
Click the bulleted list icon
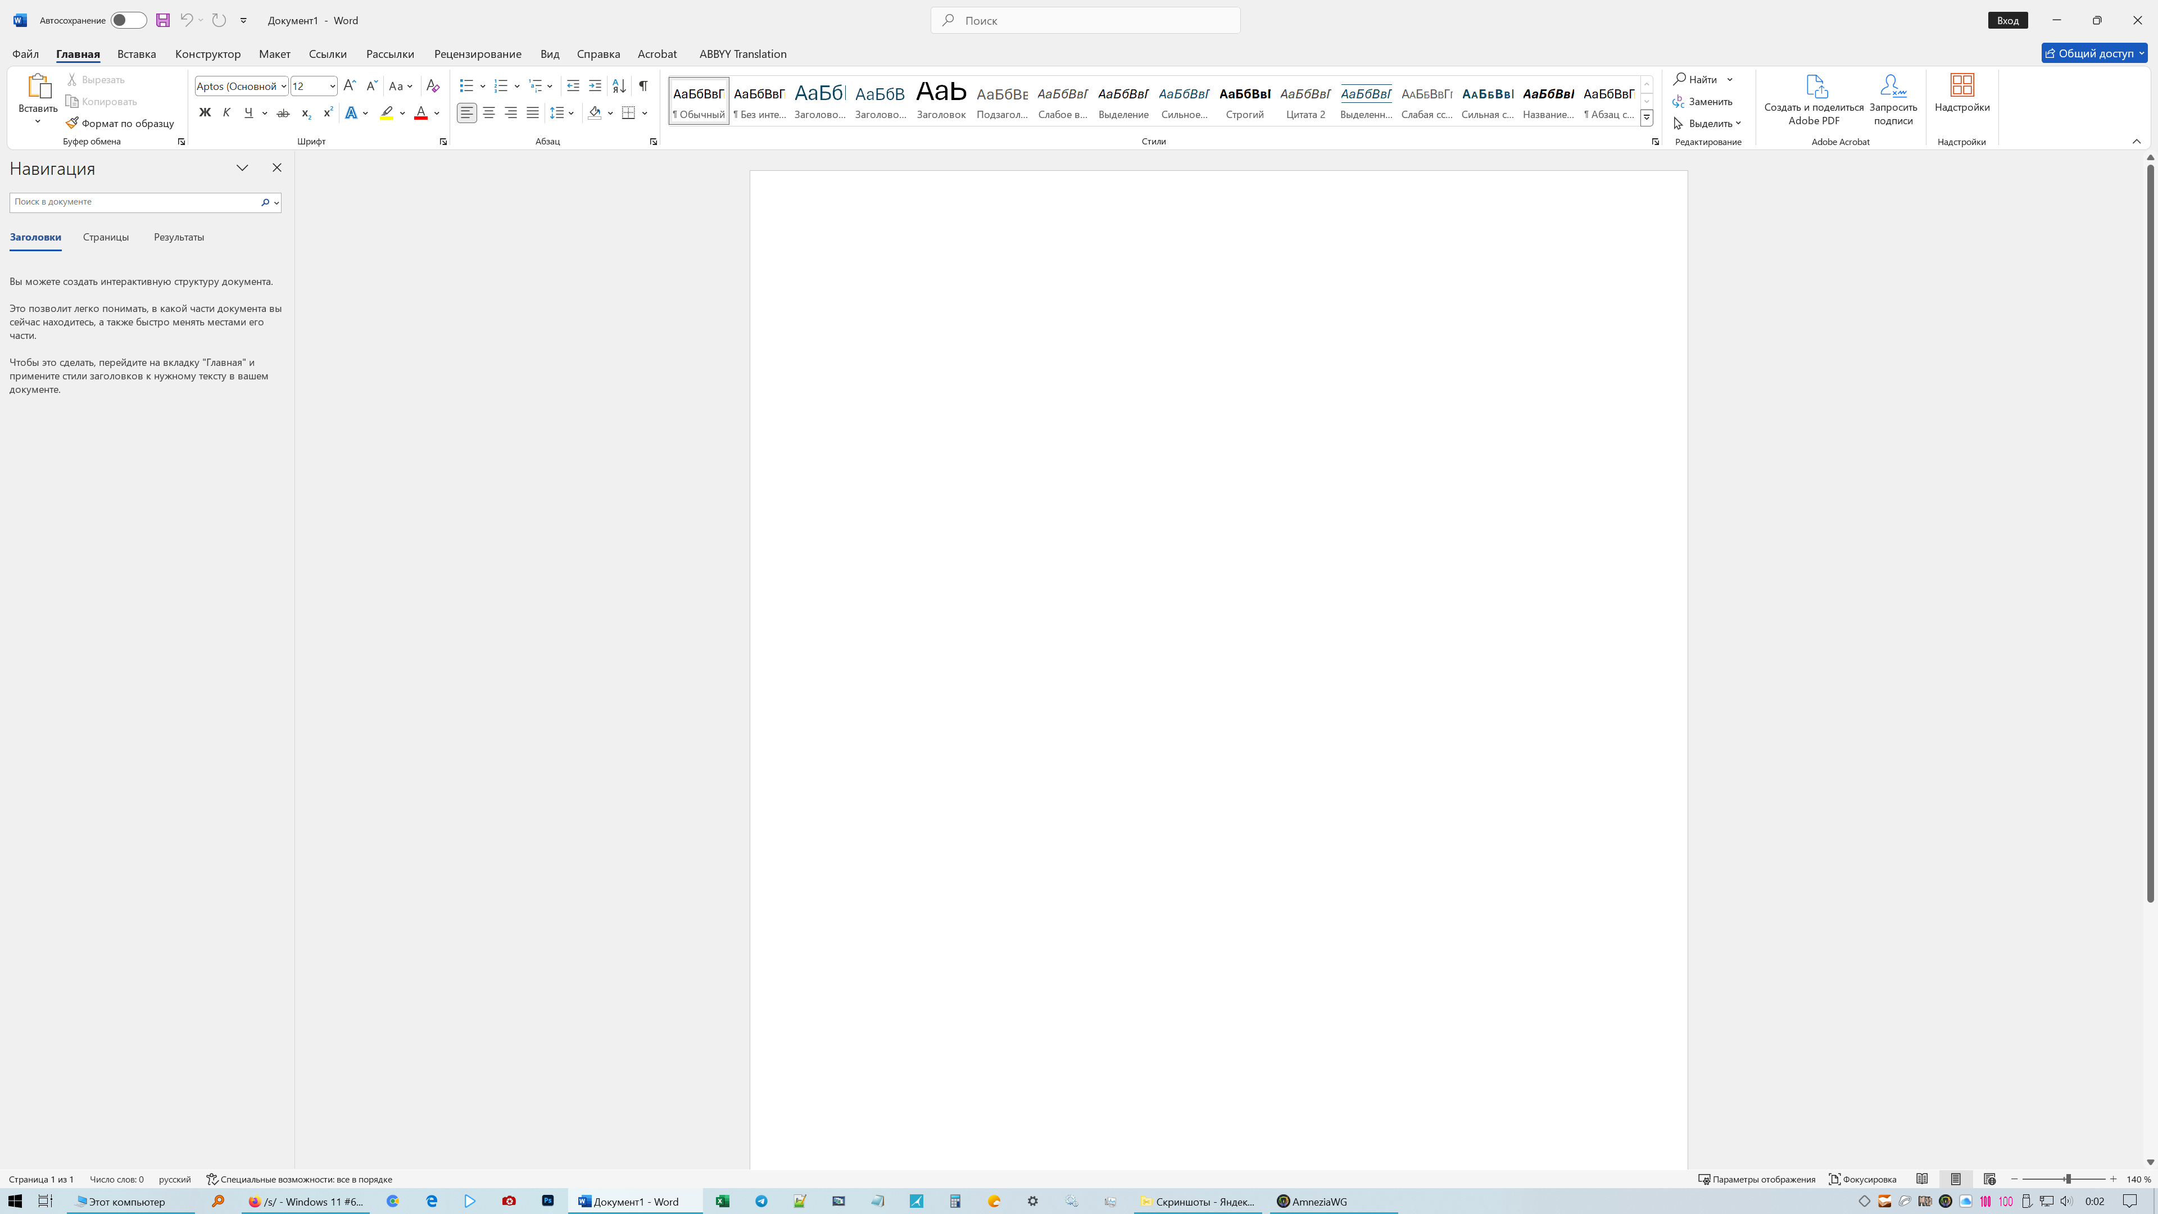pos(466,85)
